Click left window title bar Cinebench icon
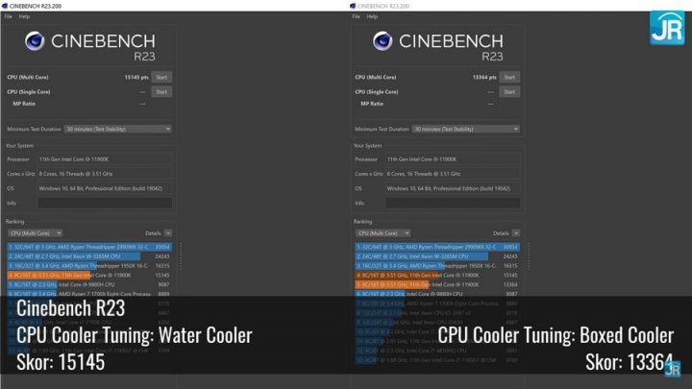 5,6
